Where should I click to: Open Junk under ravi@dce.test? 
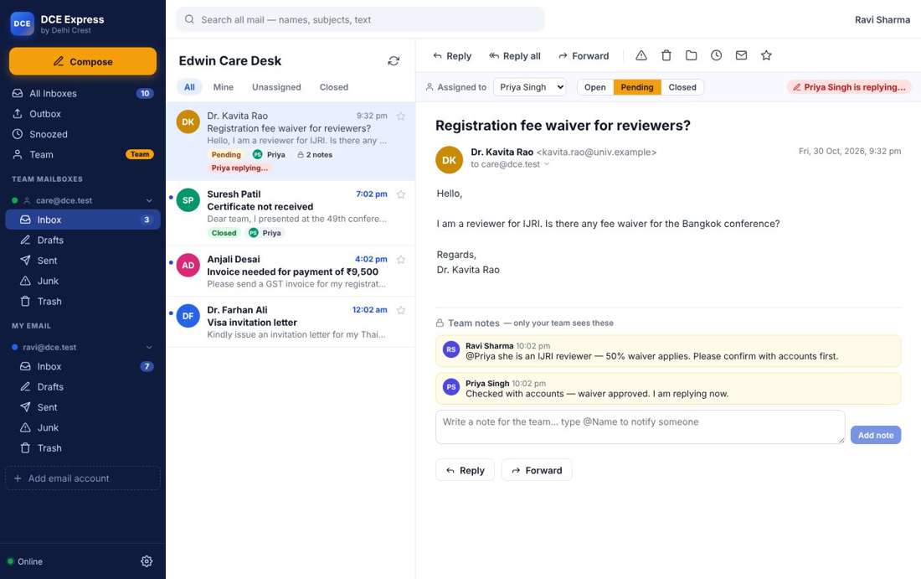tap(83, 427)
